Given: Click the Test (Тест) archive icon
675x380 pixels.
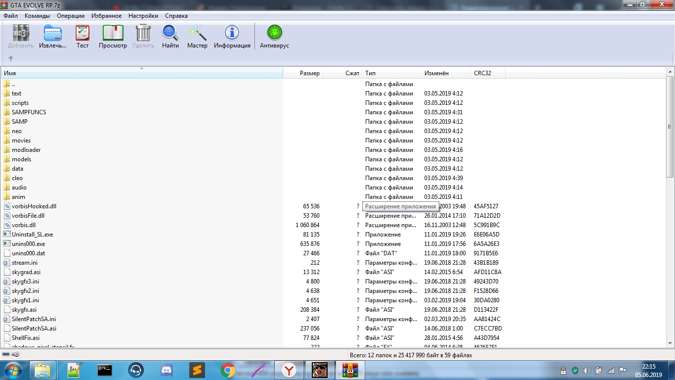Looking at the screenshot, I should (x=82, y=37).
